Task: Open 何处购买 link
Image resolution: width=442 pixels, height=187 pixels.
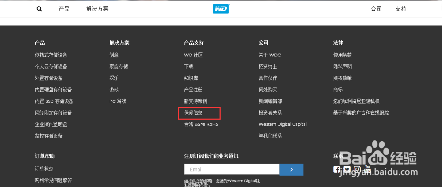Action: click(268, 90)
